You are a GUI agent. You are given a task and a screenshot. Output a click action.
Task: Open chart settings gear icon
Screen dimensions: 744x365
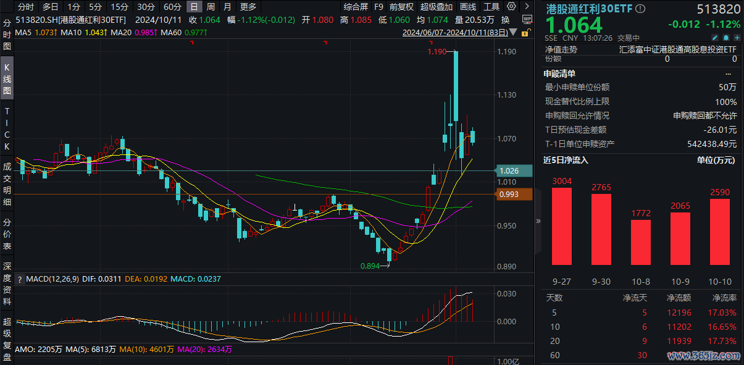coord(511,7)
